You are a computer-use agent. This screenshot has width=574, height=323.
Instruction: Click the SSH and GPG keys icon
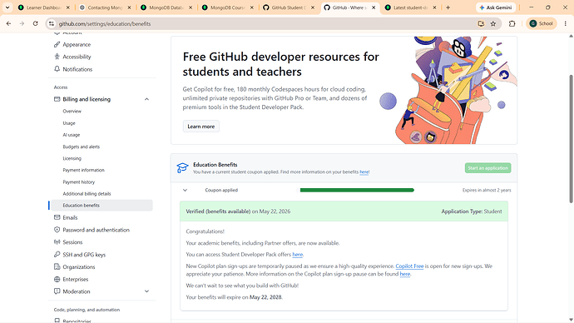[x=57, y=254]
